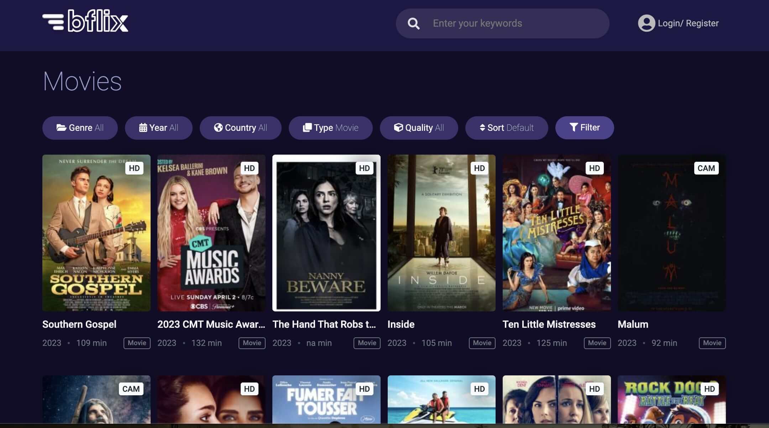This screenshot has width=769, height=428.
Task: Open the Genre filter dropdown
Action: (x=80, y=128)
